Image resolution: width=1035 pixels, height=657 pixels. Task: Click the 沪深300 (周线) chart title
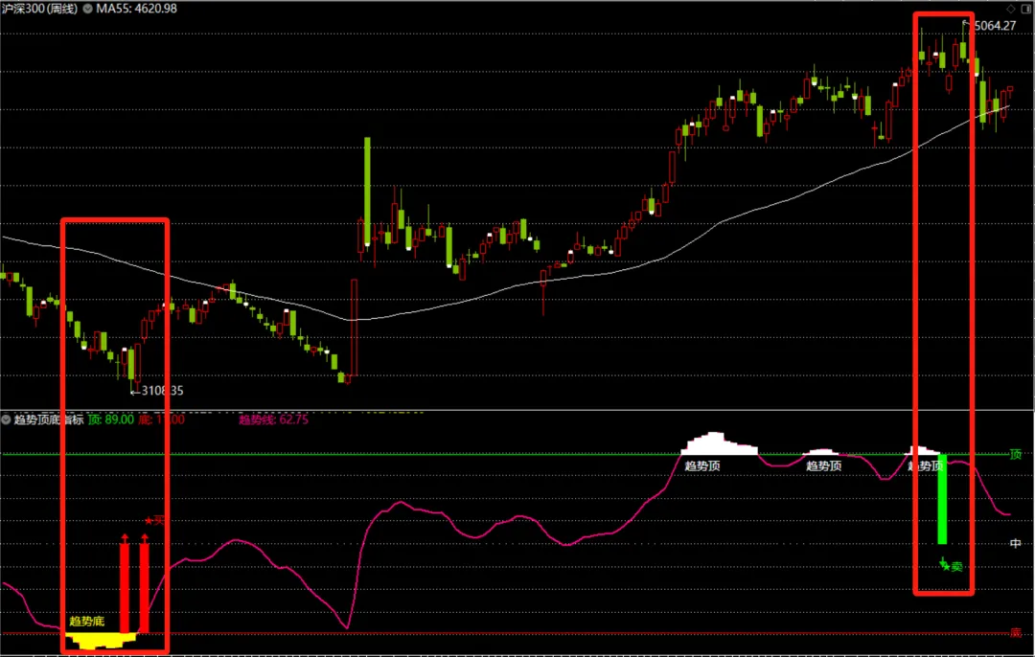click(x=39, y=9)
